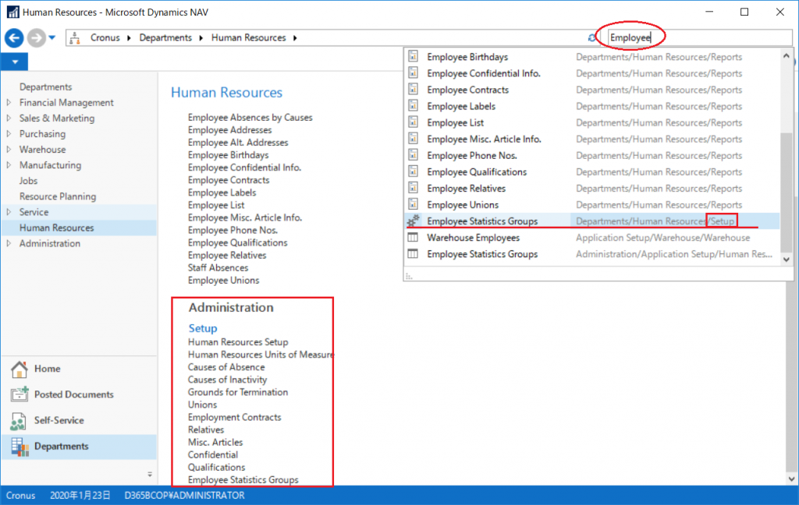Expand the Manufacturing tree node
Viewport: 799px width, 505px height.
coord(9,165)
